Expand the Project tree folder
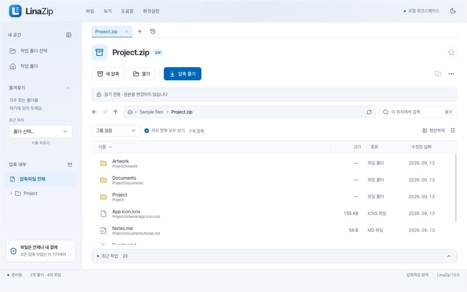Image resolution: width=467 pixels, height=292 pixels. click(11, 193)
